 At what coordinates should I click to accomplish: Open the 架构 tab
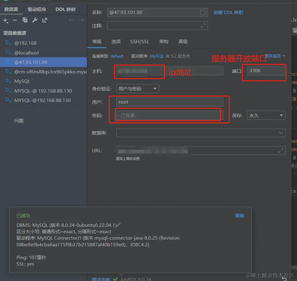[164, 41]
